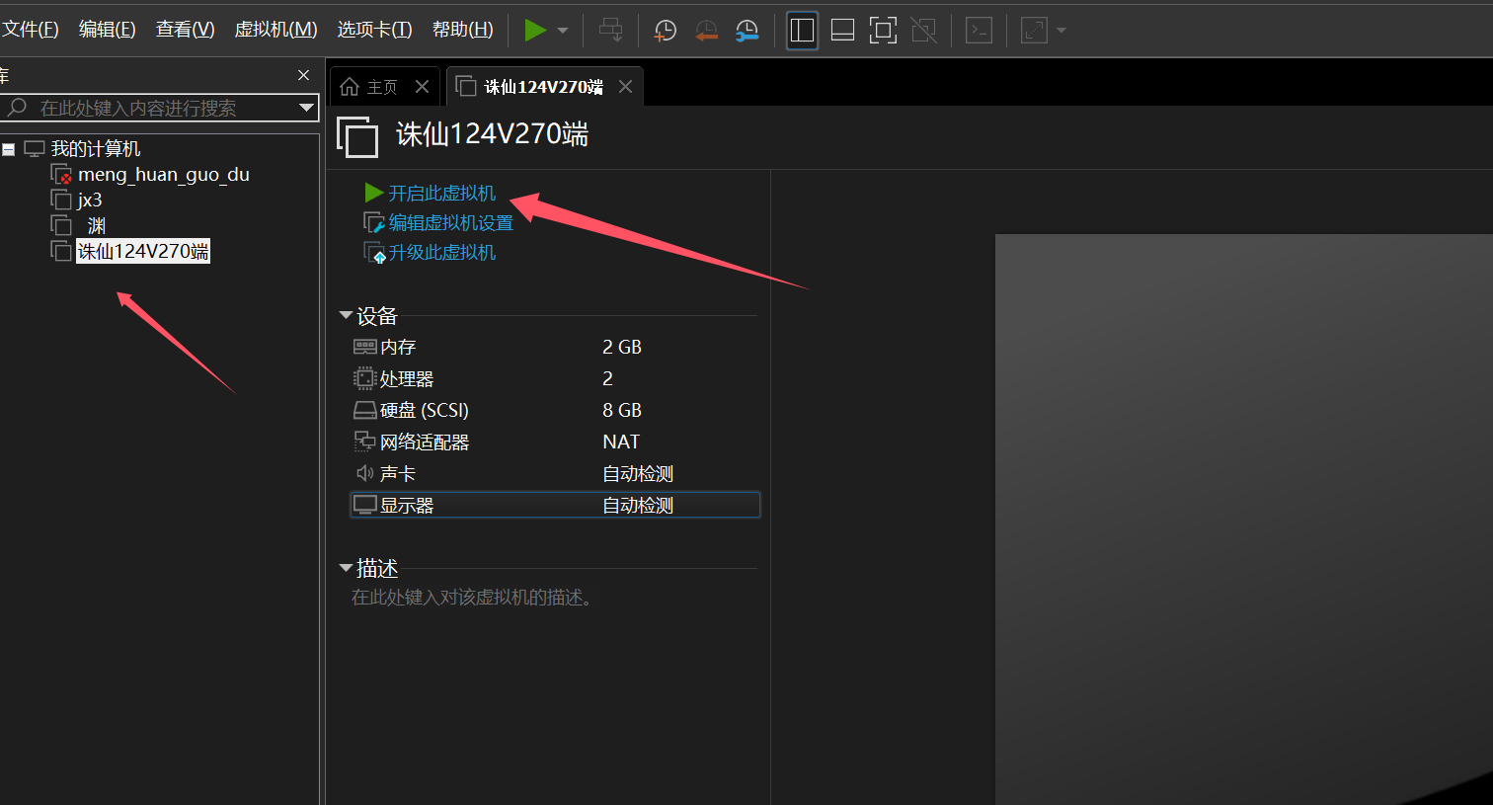Click the meng_huan_guo_du VM icon
This screenshot has width=1493, height=805.
[61, 175]
